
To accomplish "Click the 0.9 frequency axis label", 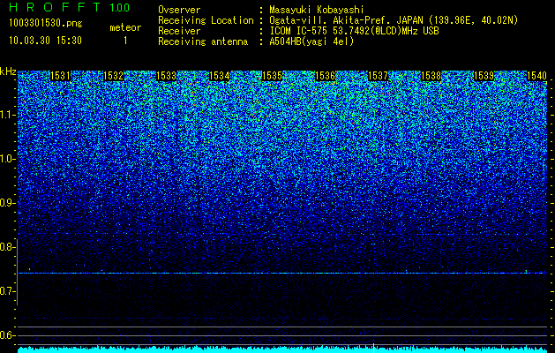I will tap(7, 203).
